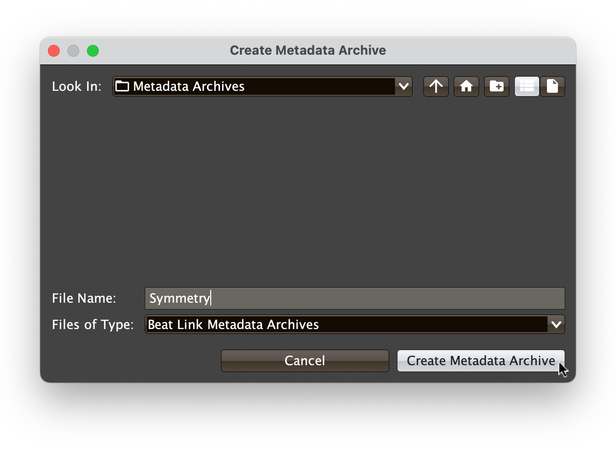This screenshot has height=455, width=616.
Task: Jump to the Home folder
Action: (x=466, y=86)
